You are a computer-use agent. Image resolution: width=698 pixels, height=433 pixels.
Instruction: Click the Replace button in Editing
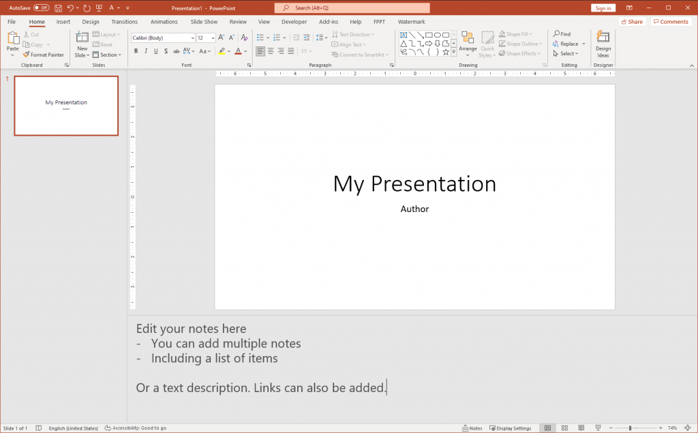point(568,43)
